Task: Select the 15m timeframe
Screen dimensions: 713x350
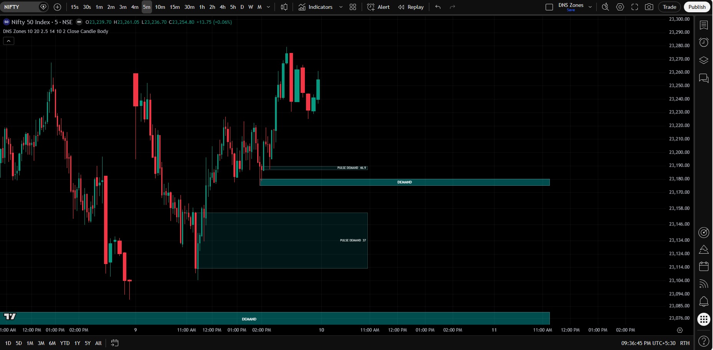Action: pos(175,7)
